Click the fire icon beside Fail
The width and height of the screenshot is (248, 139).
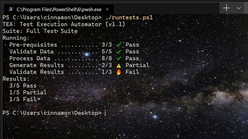tap(119, 72)
